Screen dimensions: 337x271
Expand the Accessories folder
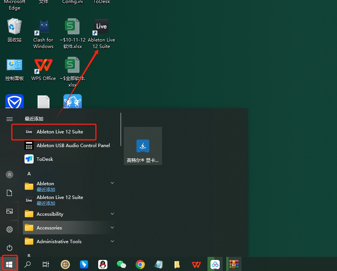coord(112,228)
